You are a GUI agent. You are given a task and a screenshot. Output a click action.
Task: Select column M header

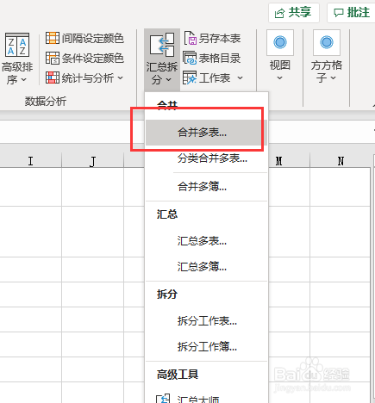[x=289, y=161]
